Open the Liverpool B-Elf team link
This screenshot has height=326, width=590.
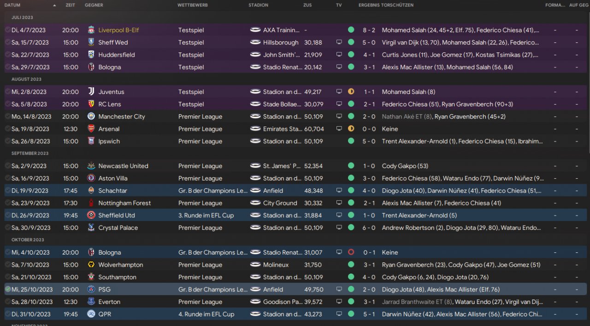[118, 30]
